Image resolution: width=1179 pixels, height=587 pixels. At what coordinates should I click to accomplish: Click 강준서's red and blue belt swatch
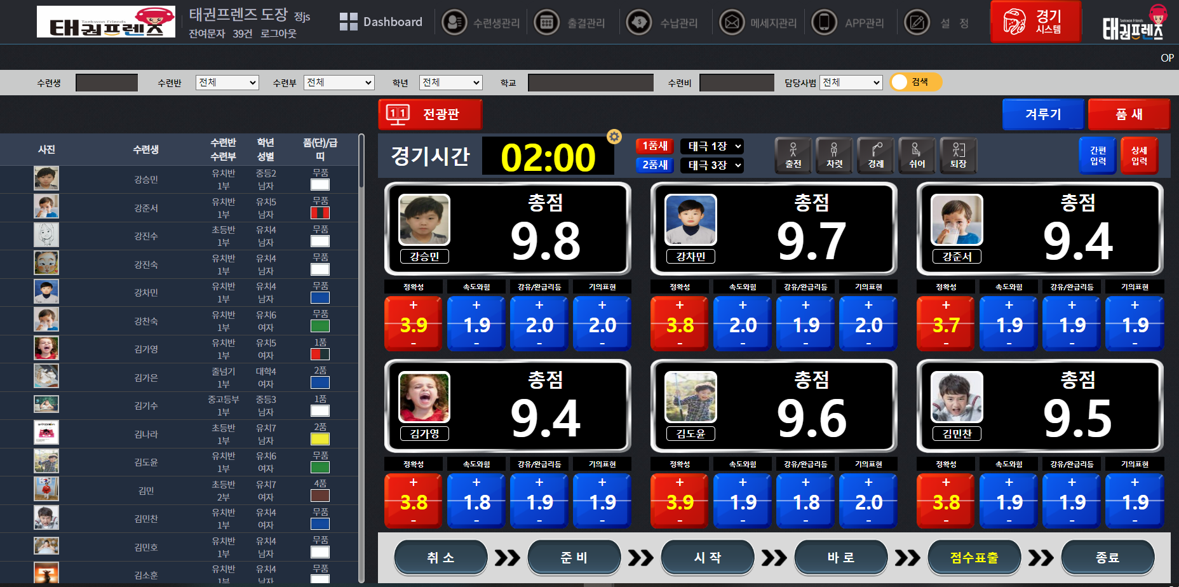320,213
